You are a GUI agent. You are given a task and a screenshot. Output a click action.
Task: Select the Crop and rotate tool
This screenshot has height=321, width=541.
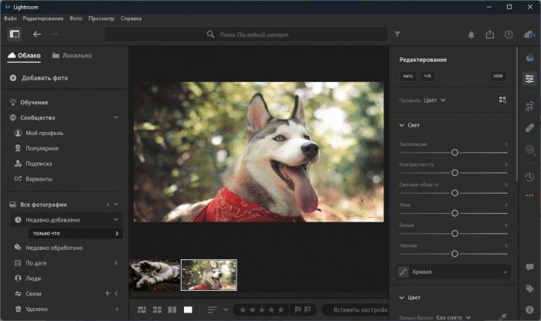point(529,106)
